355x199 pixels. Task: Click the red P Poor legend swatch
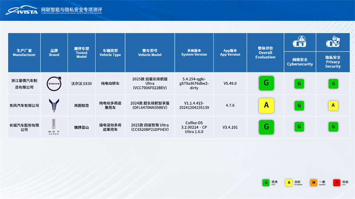(337, 182)
